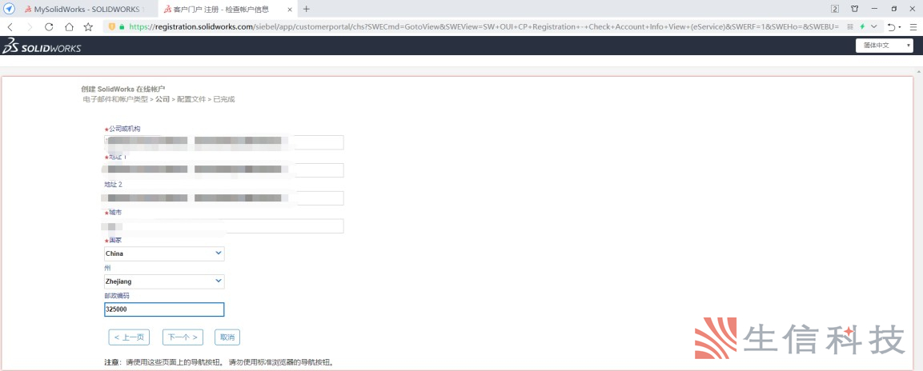Open the browser hamburger menu
923x371 pixels.
click(912, 26)
